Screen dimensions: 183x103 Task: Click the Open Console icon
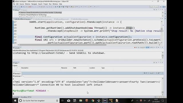pyautogui.click(x=157, y=47)
